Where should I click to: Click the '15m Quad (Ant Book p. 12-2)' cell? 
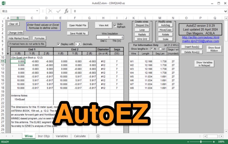pos(27,58)
